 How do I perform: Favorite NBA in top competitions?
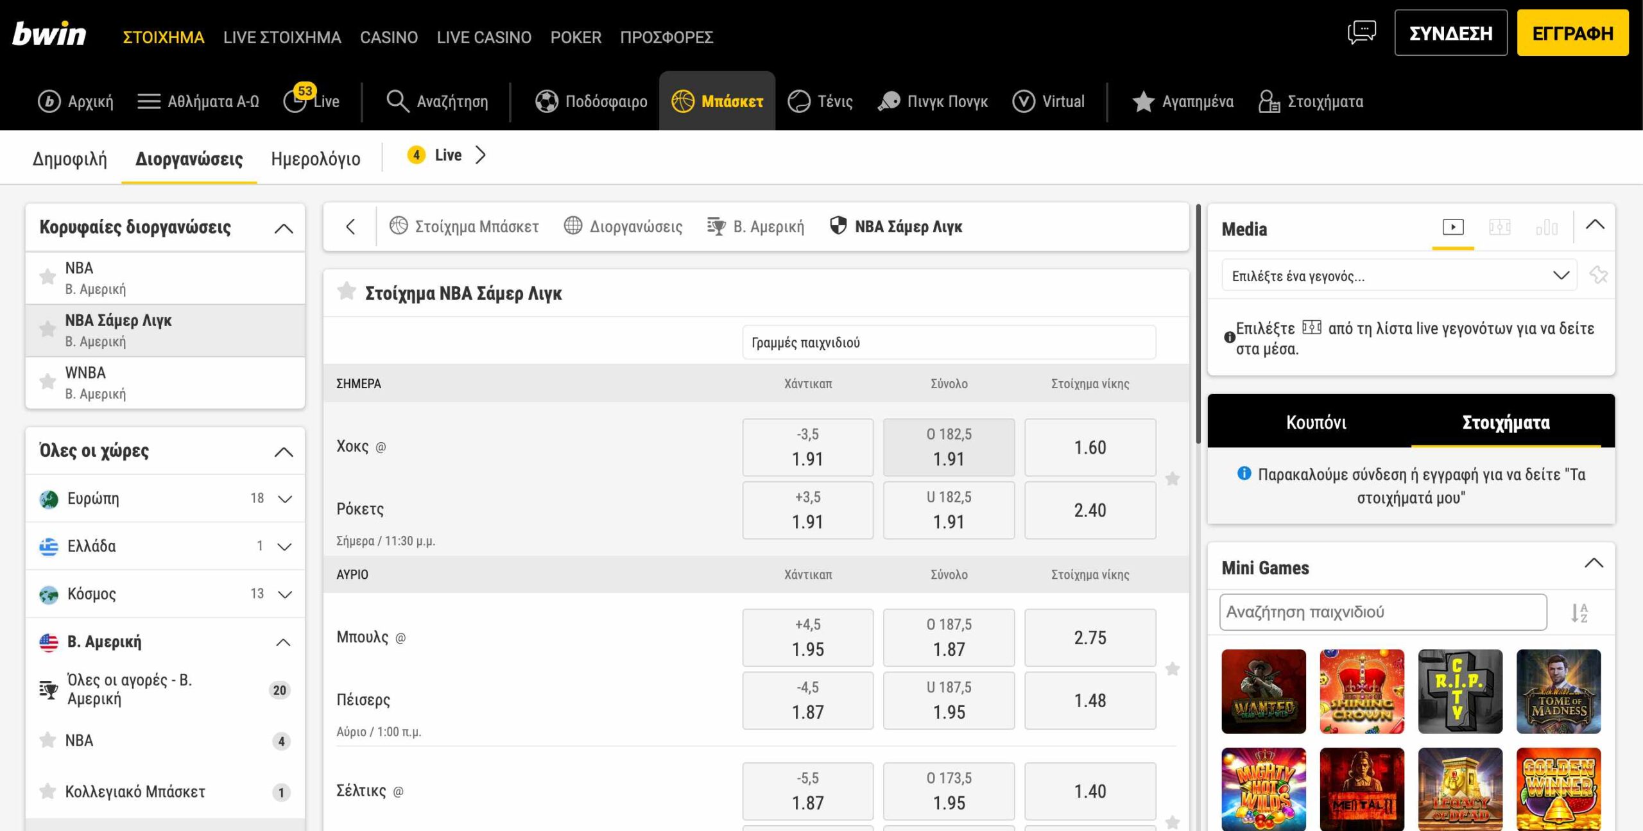[47, 277]
